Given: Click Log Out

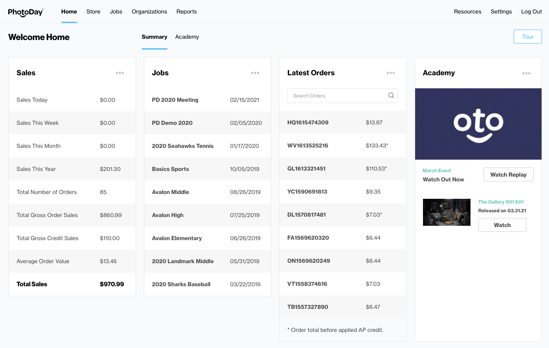Looking at the screenshot, I should (532, 12).
